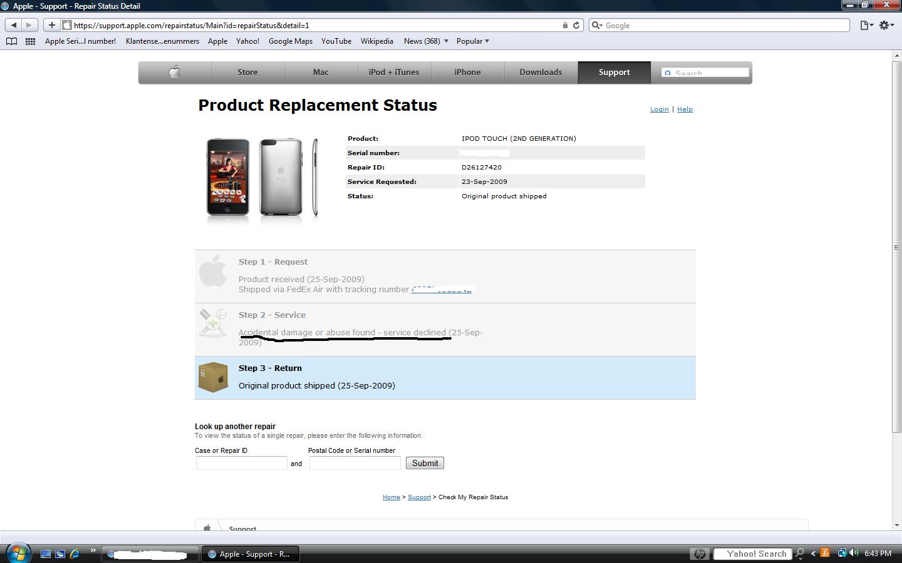Open the Apple bookmark in bookmarks bar
This screenshot has height=563, width=902.
(217, 41)
